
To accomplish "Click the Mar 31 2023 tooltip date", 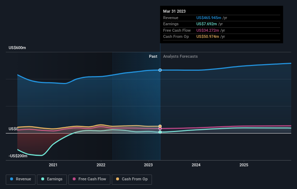I will (x=174, y=11).
